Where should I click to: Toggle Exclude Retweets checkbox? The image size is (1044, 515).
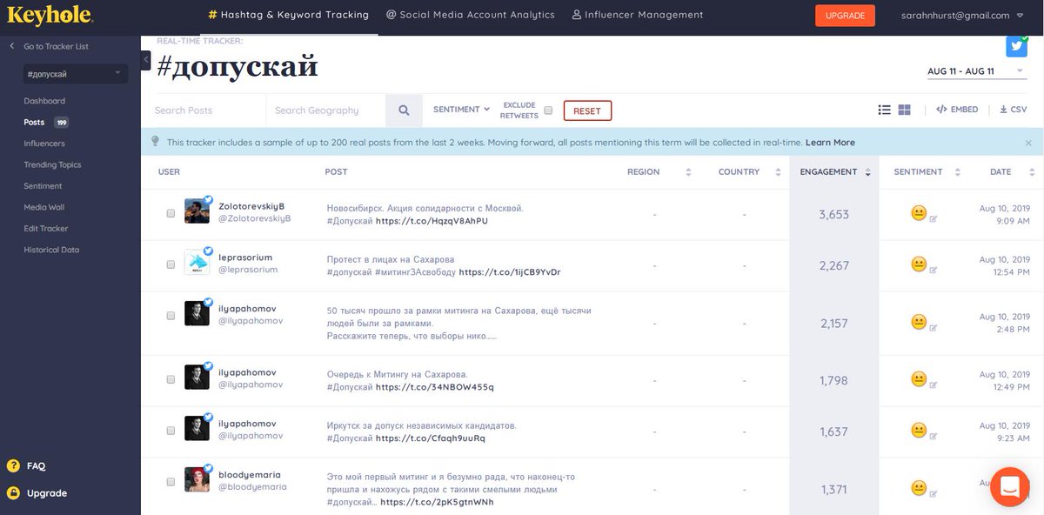tap(548, 110)
